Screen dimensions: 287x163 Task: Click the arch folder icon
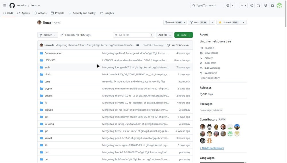(42, 67)
